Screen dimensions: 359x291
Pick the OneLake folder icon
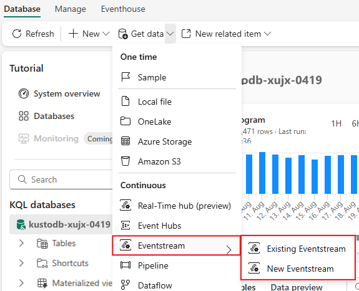(x=125, y=121)
